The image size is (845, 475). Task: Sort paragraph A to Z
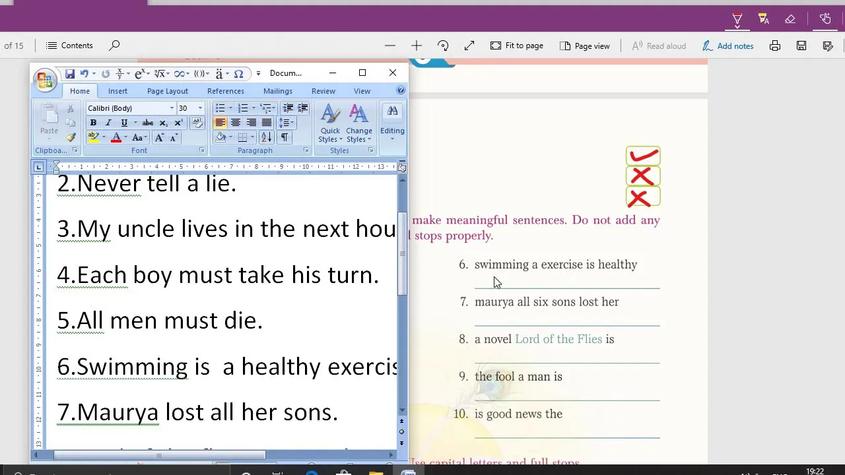tap(266, 137)
